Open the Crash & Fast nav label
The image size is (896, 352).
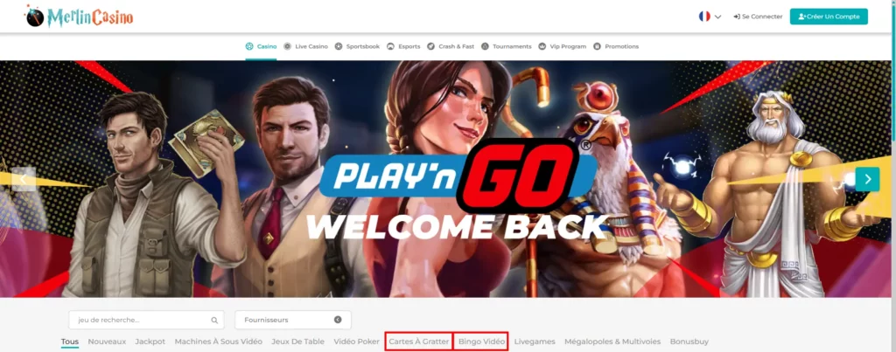[x=456, y=46]
